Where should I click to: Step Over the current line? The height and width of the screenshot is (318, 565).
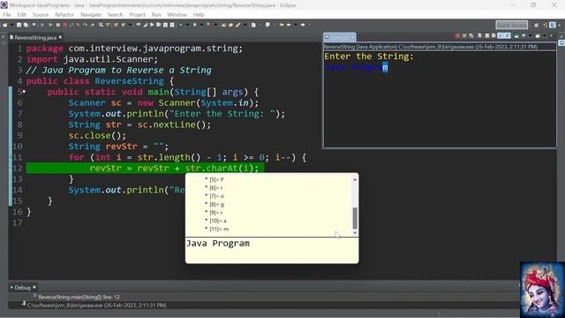86,25
